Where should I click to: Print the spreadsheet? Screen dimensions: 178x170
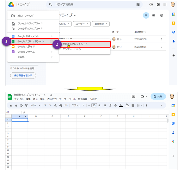pos(21,106)
